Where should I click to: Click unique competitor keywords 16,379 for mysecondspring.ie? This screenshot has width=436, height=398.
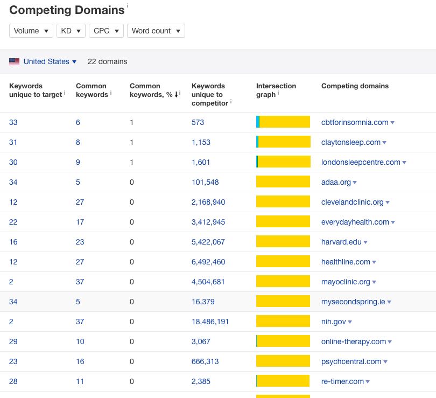pos(203,302)
